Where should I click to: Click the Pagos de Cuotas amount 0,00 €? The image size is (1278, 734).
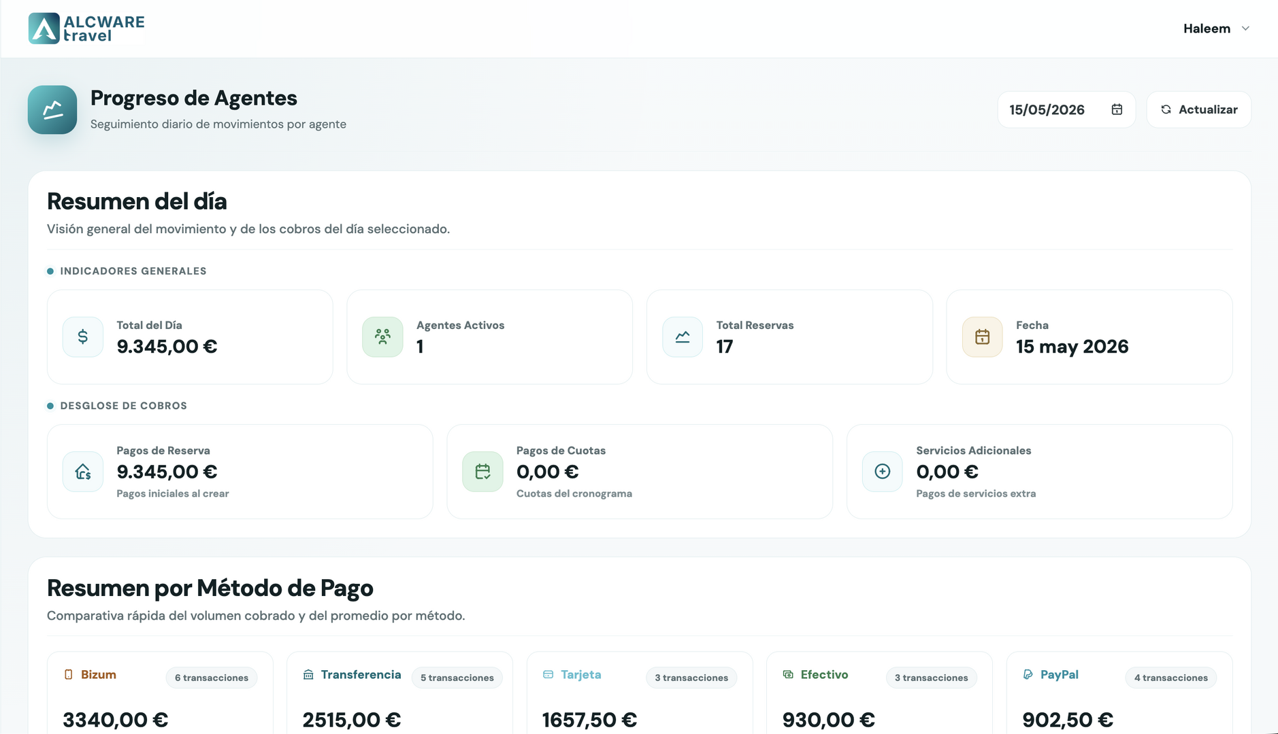point(547,472)
